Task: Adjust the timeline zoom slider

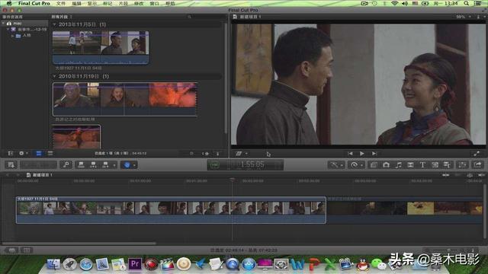Action: 448,250
